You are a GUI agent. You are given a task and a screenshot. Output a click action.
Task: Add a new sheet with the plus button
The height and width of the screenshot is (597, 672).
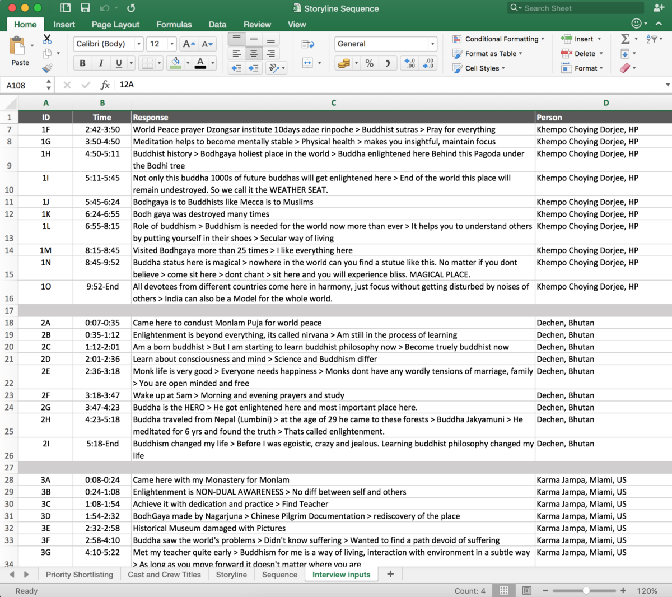point(390,574)
